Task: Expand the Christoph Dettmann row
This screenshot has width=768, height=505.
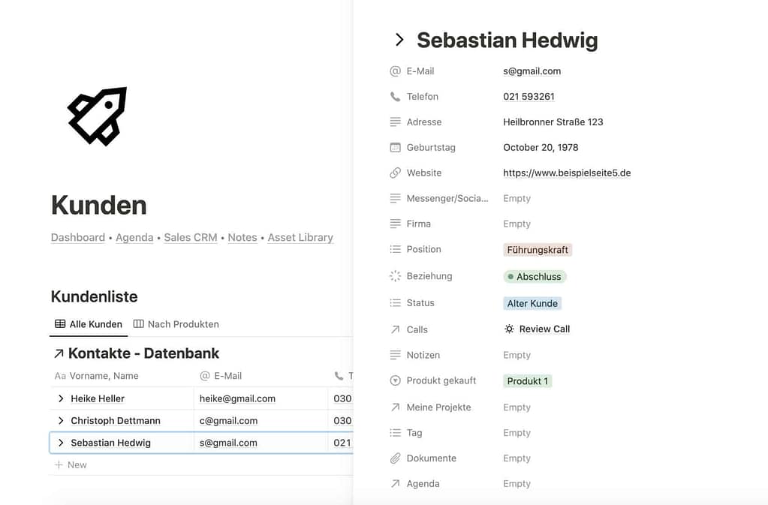Action: [61, 421]
